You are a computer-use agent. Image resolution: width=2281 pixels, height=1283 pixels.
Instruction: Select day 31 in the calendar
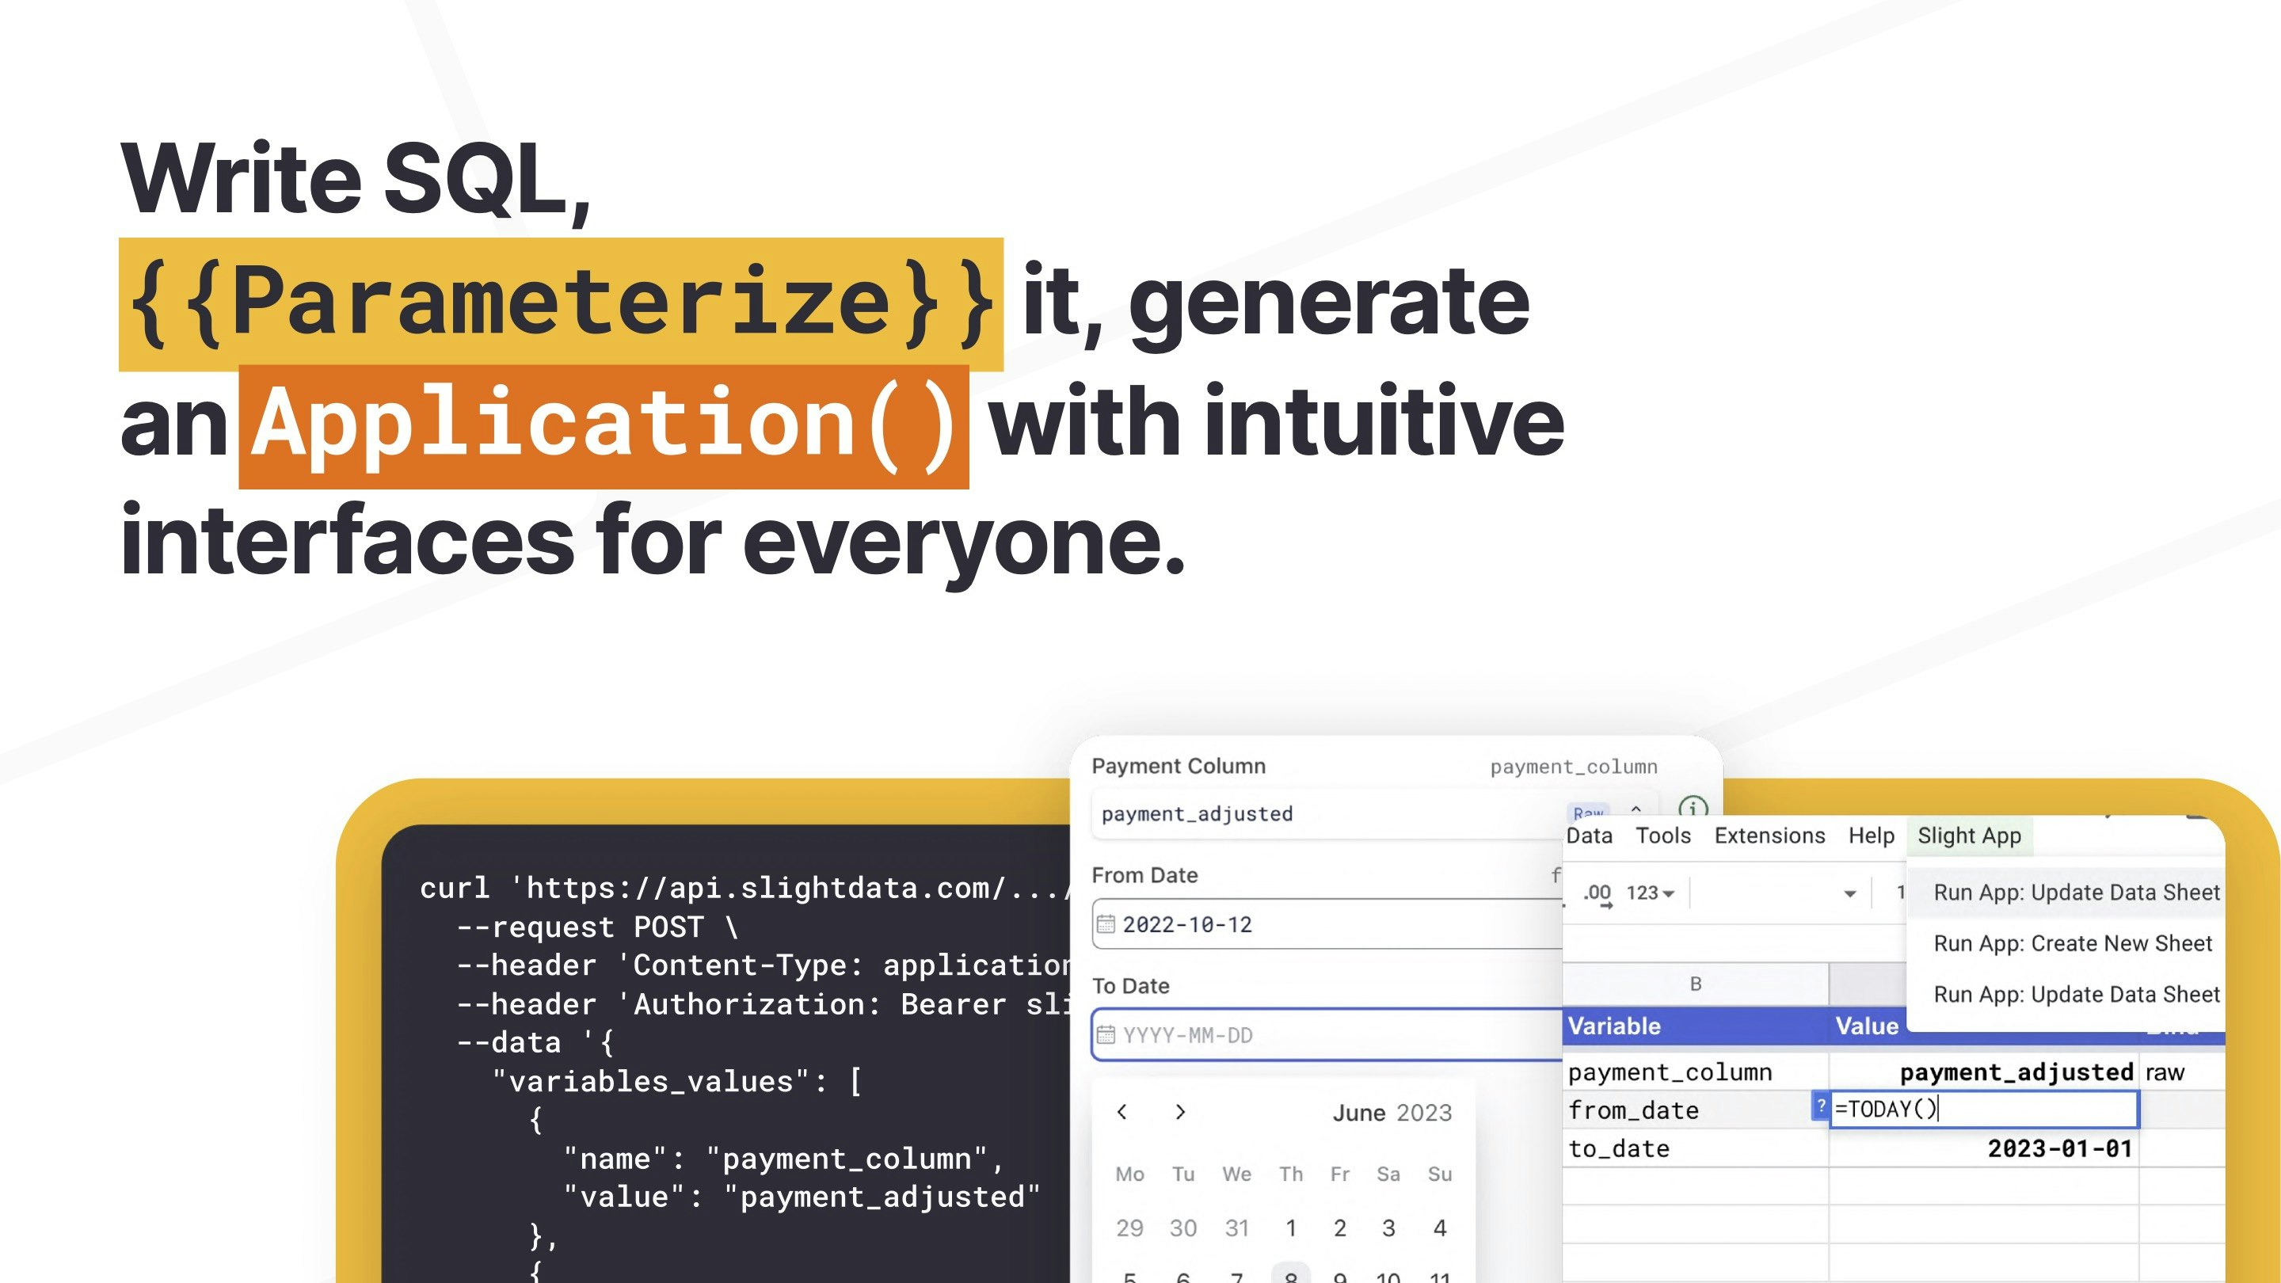[x=1237, y=1228]
